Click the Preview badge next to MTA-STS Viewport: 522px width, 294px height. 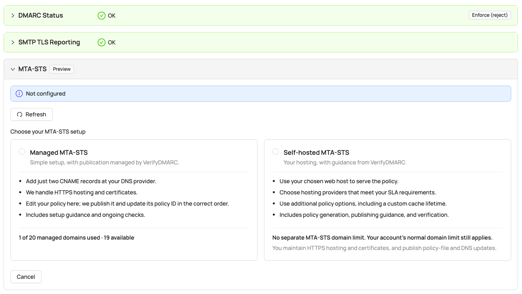62,69
